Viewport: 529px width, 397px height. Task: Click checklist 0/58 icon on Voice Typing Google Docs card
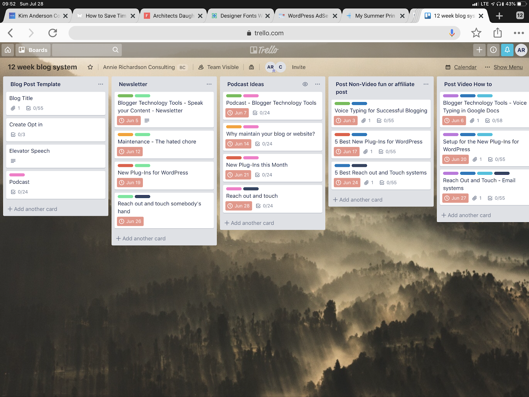tap(488, 121)
